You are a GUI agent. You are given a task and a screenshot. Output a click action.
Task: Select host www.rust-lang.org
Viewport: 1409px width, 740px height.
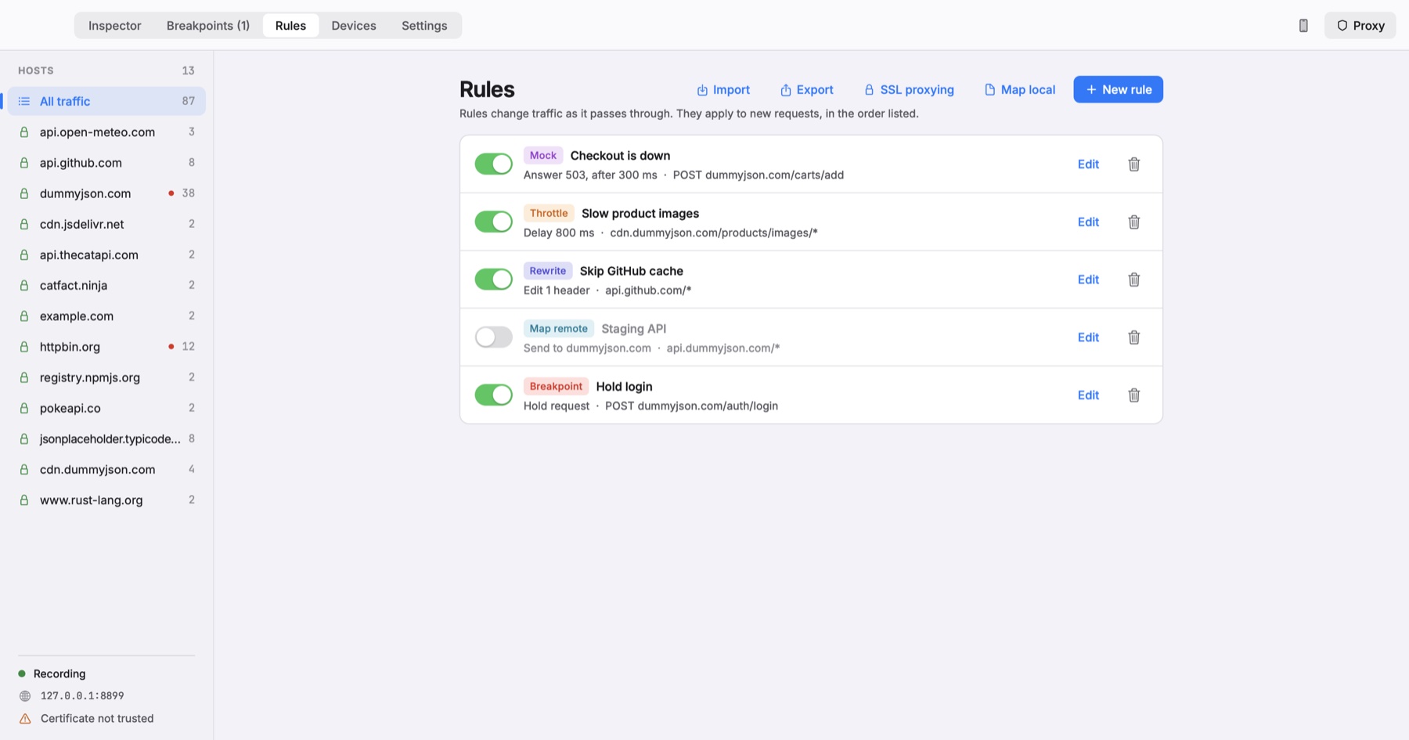tap(106, 500)
